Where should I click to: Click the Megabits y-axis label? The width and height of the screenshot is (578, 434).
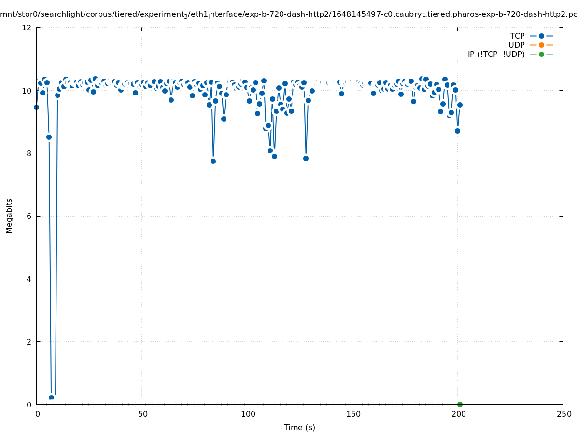(9, 216)
